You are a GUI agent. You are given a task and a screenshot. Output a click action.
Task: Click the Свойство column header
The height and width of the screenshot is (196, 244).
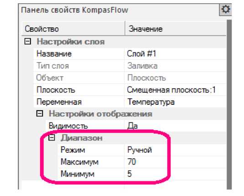(x=73, y=29)
